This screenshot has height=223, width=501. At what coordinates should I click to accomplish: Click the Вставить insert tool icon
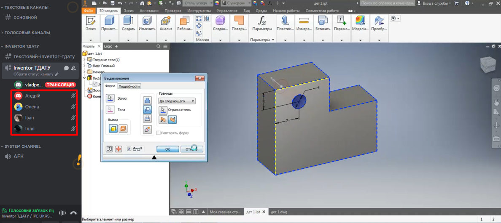coord(323,21)
